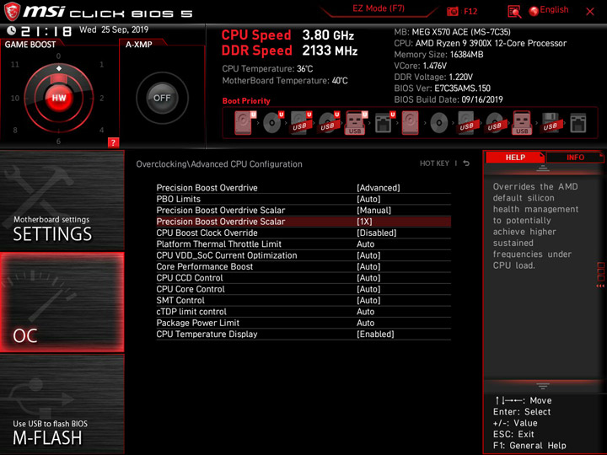The width and height of the screenshot is (607, 455).
Task: Toggle CPU Temperature Display [Enabled] setting
Action: (303, 335)
